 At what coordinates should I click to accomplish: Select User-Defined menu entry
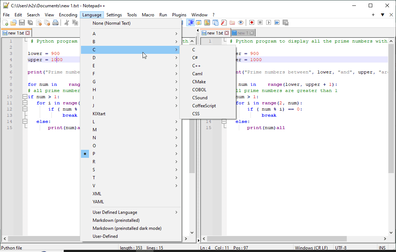point(131,236)
